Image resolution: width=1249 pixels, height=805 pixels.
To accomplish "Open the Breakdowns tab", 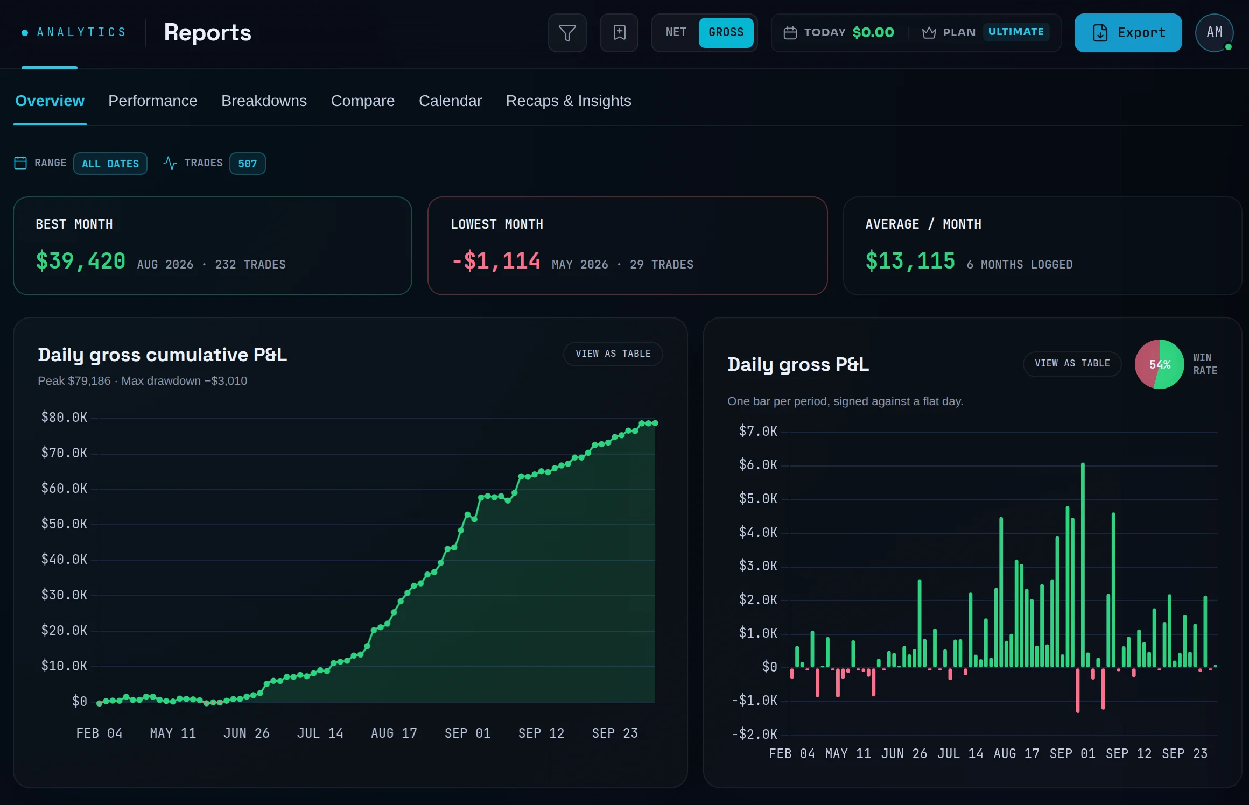I will tap(264, 101).
